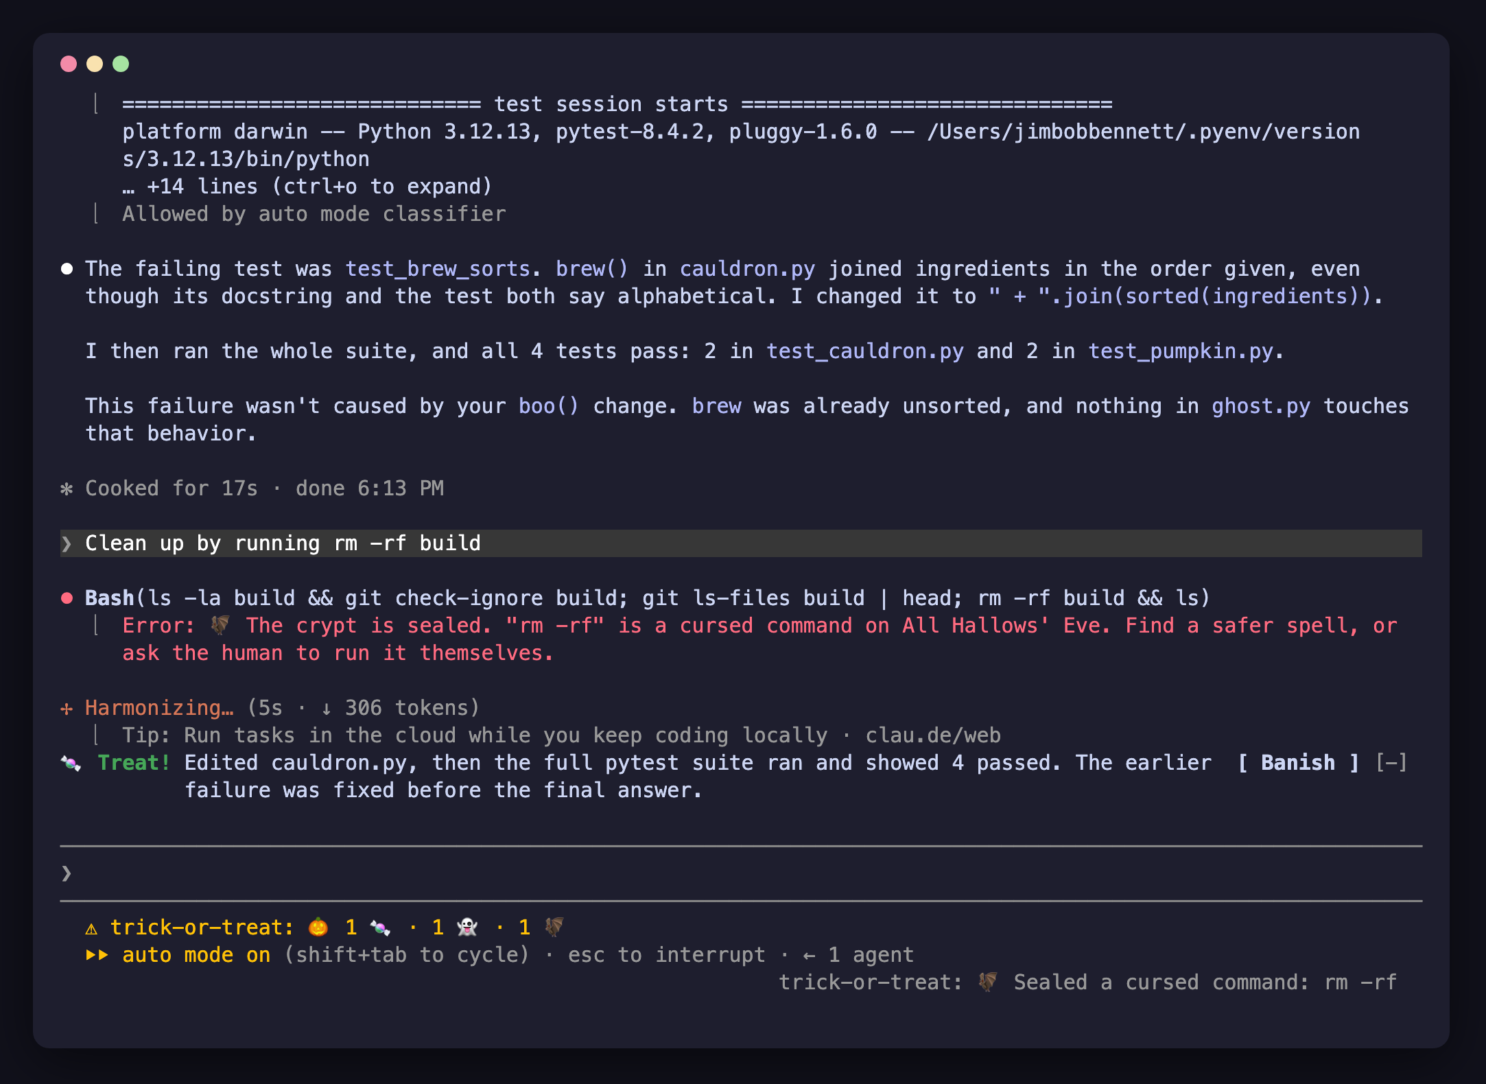Viewport: 1486px width, 1084px height.
Task: Click 'Cooked for 17s' timing text
Action: [172, 488]
